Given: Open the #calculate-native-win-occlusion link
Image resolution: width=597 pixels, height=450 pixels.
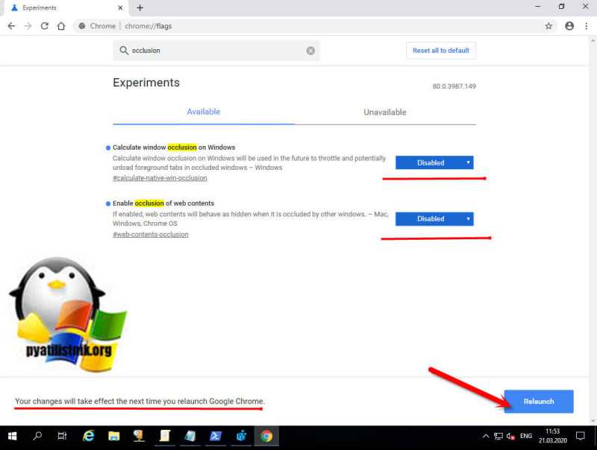Looking at the screenshot, I should point(160,178).
